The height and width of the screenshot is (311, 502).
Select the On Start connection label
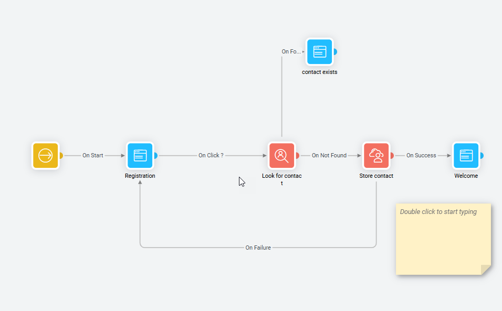coord(93,156)
